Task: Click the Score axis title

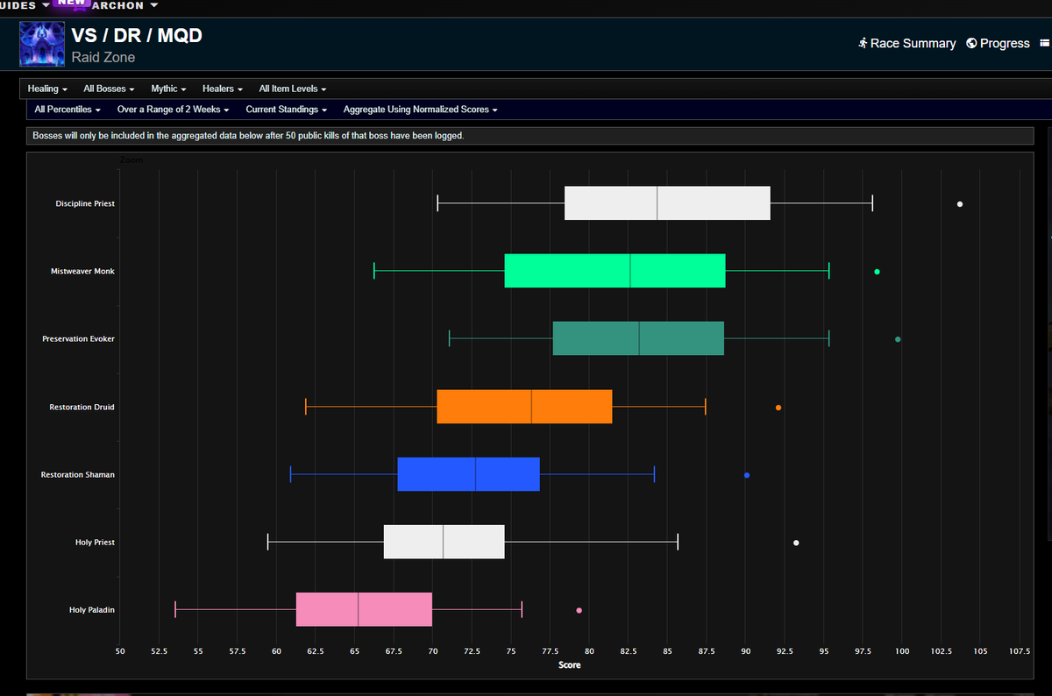Action: coord(570,664)
